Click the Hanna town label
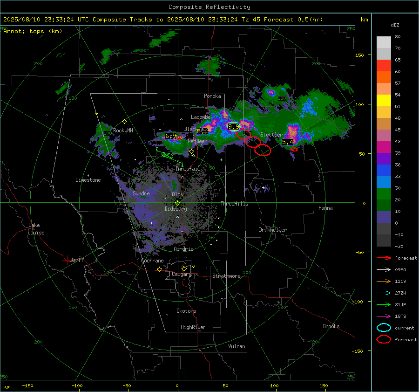Screen dimensions: 419x392 325,208
